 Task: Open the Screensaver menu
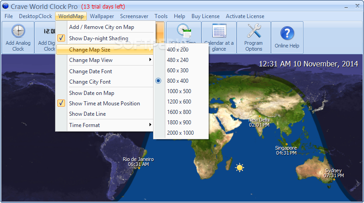click(x=134, y=16)
